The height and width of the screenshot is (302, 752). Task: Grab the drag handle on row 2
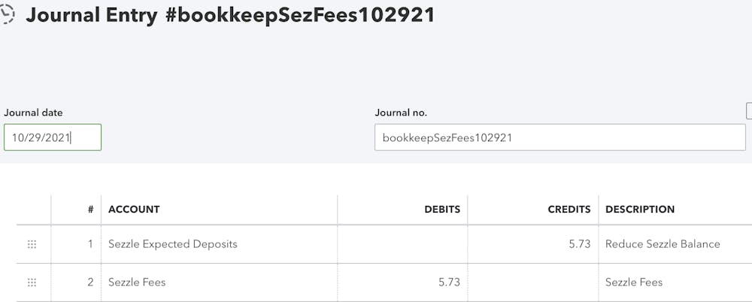[32, 282]
